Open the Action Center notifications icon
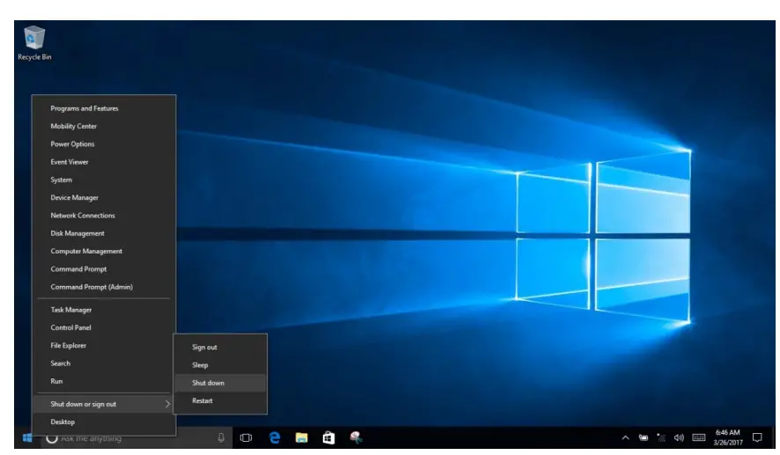Screen dimensions: 780x455 (x=757, y=437)
